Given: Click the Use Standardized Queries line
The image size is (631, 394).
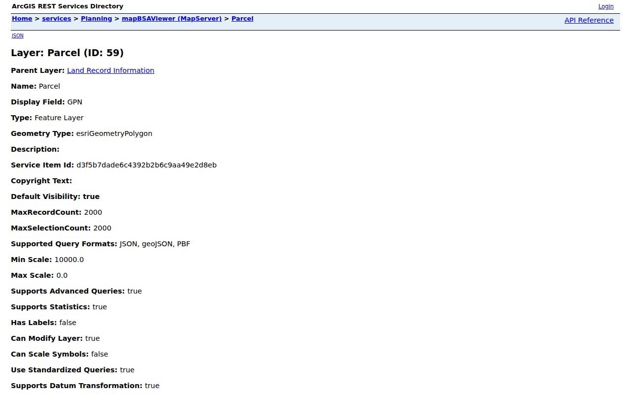Looking at the screenshot, I should pos(72,370).
